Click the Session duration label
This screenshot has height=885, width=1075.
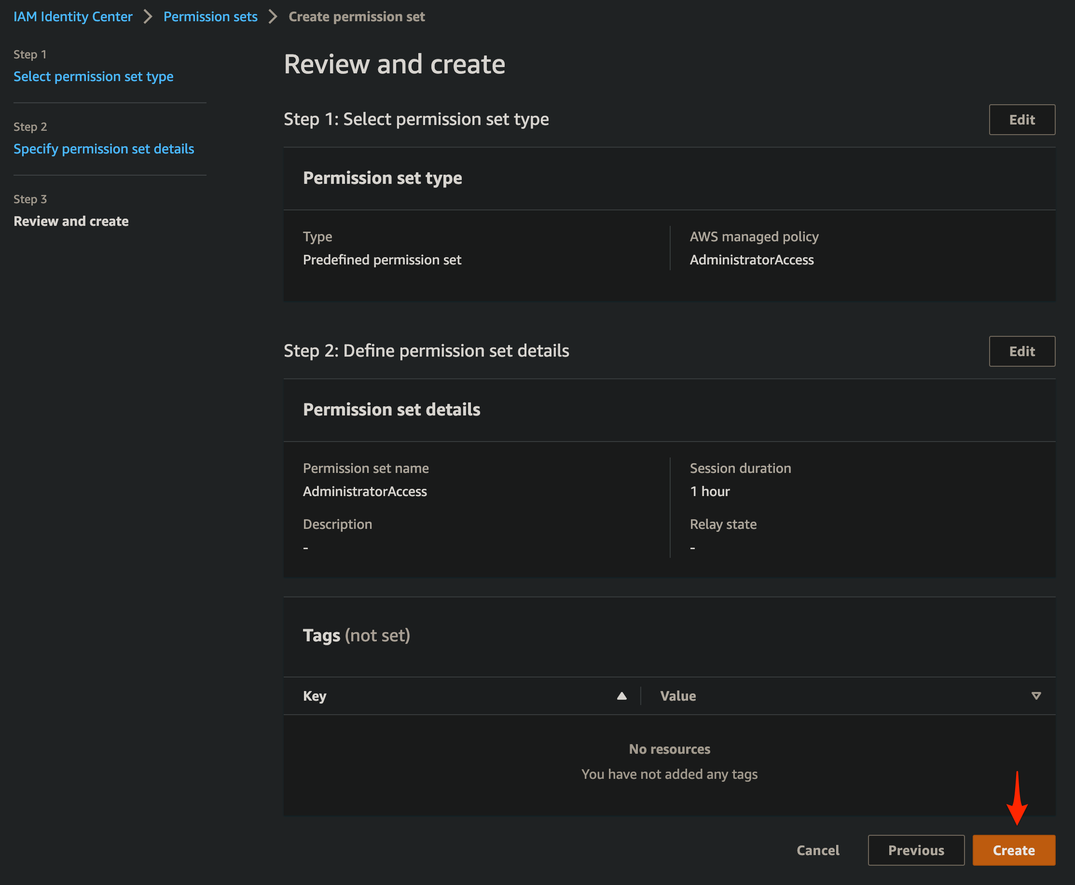[740, 468]
